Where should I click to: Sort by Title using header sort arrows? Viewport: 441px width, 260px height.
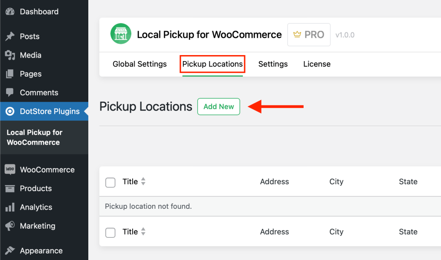point(143,182)
